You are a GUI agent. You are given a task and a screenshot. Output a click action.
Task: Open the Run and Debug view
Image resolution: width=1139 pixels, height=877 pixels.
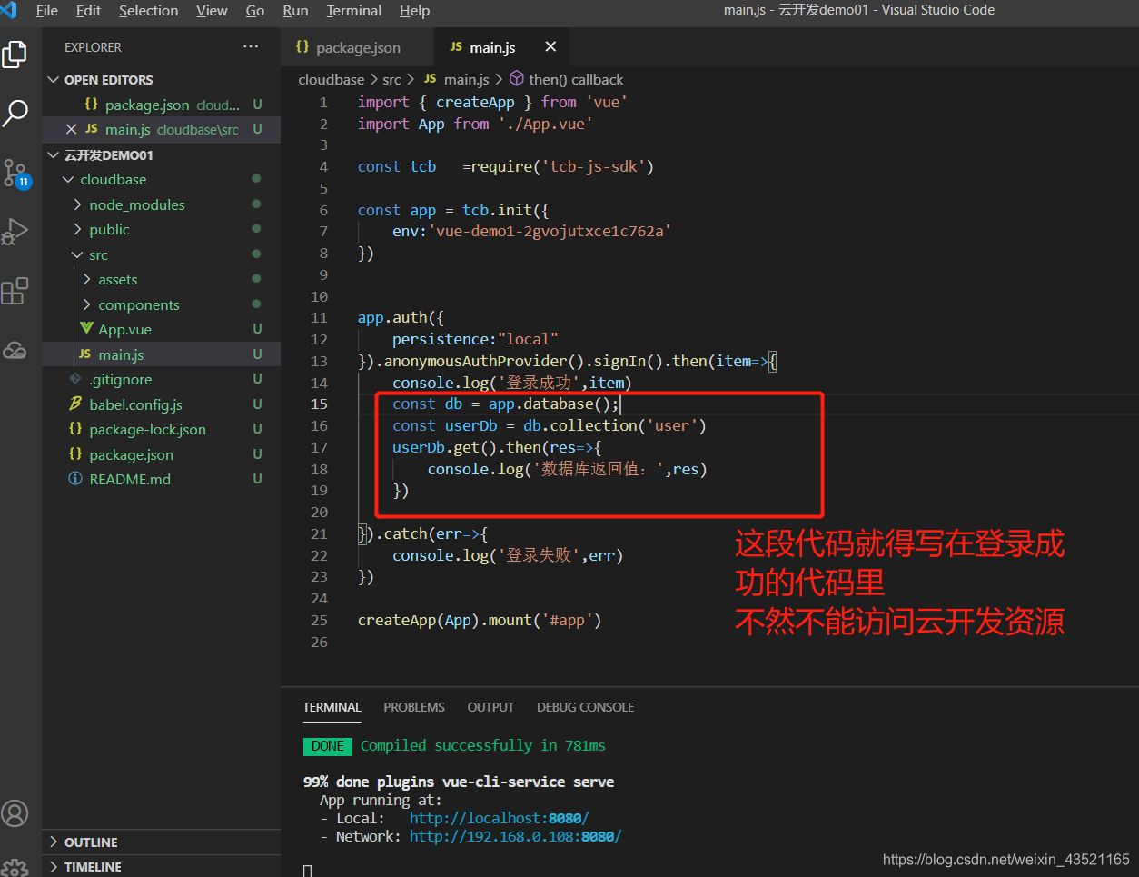point(15,232)
